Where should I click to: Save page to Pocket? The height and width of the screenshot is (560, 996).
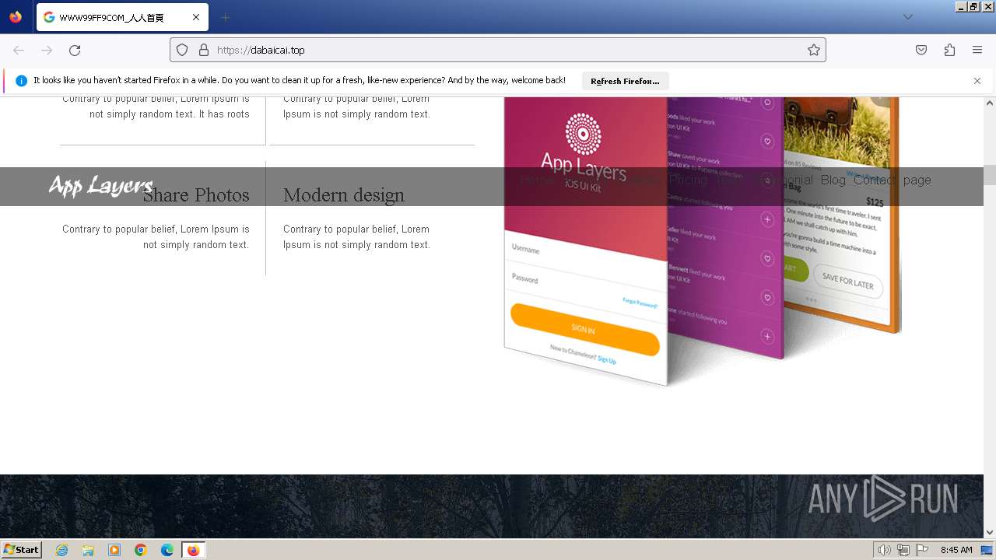point(921,50)
